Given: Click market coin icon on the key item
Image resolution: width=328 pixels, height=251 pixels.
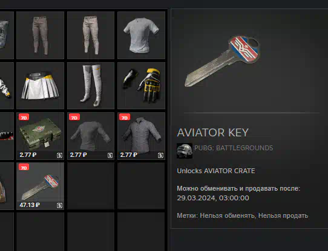Looking at the screenshot, I should (60, 205).
